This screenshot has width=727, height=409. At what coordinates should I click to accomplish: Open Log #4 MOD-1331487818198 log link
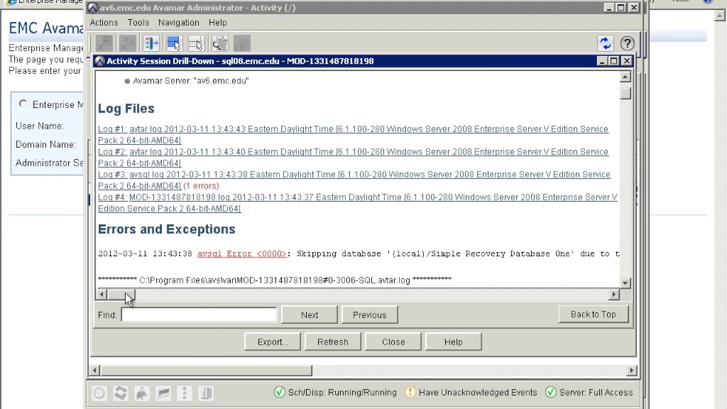[x=358, y=203]
